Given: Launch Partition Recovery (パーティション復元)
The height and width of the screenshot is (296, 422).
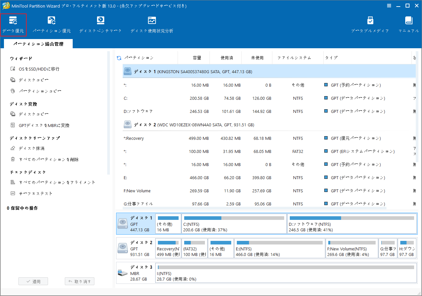Looking at the screenshot, I should click(51, 25).
